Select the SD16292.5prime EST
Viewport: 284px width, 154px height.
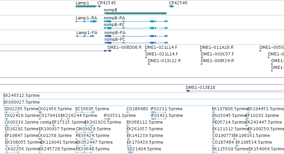(6, 132)
